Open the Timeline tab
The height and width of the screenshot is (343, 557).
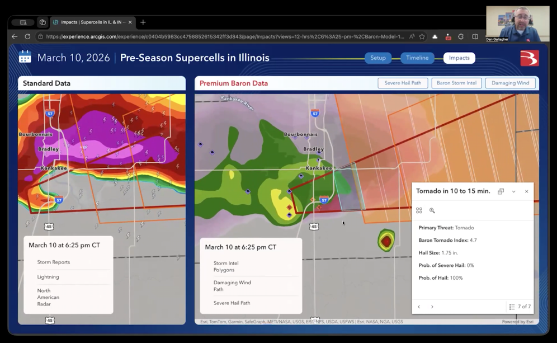click(417, 58)
